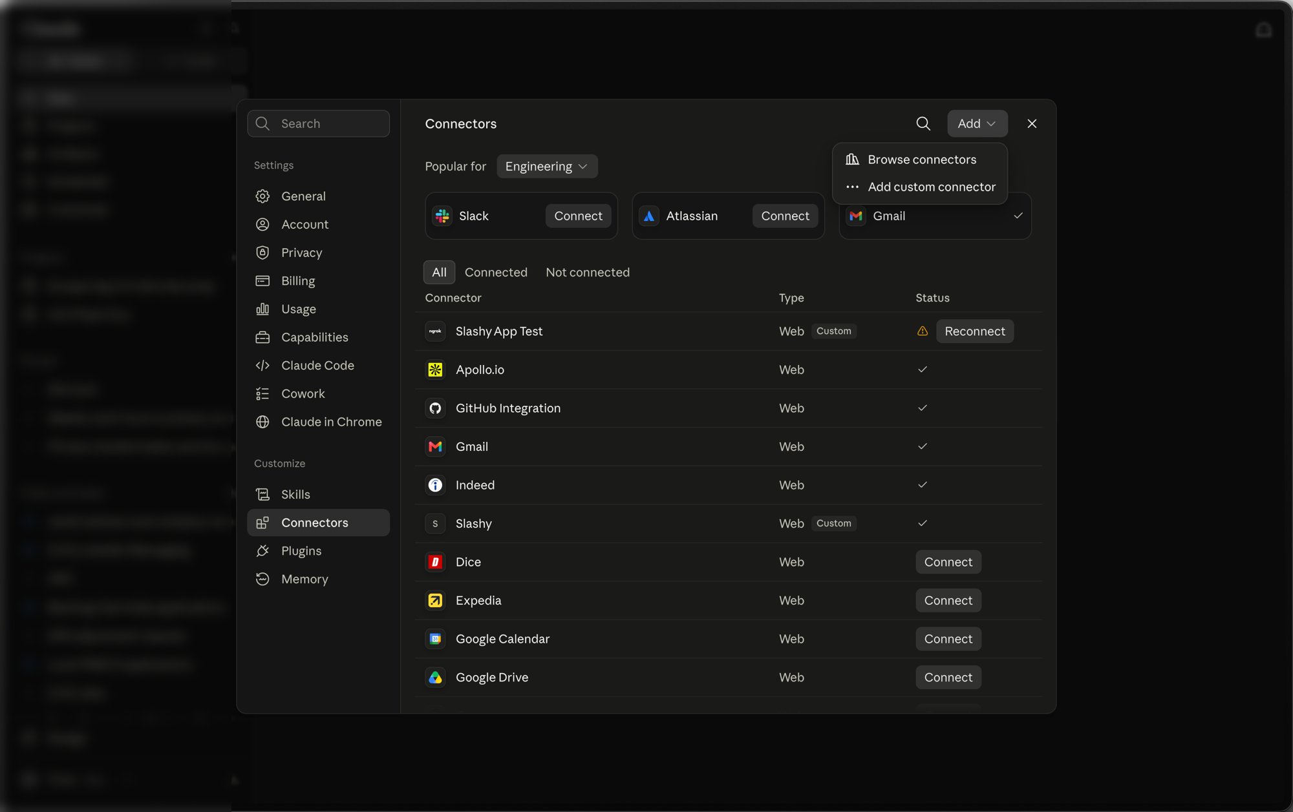
Task: Click the Google Calendar icon
Action: (x=435, y=638)
